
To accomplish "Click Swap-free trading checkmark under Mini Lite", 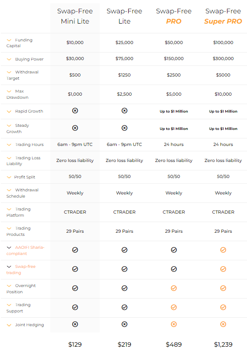I will click(x=75, y=269).
